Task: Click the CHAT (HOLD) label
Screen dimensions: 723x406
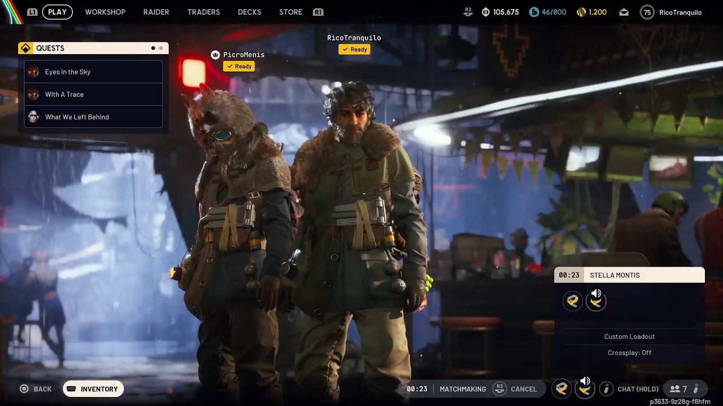Action: (638, 389)
